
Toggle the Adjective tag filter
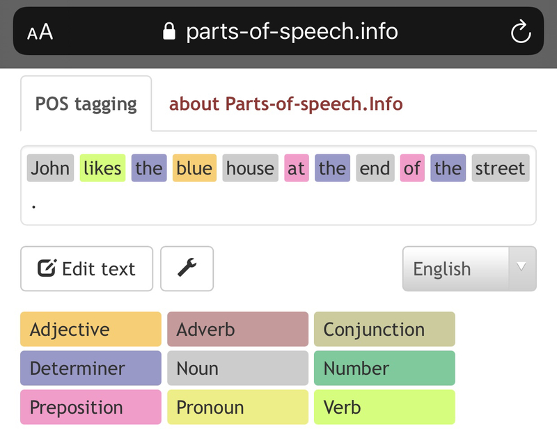(91, 330)
